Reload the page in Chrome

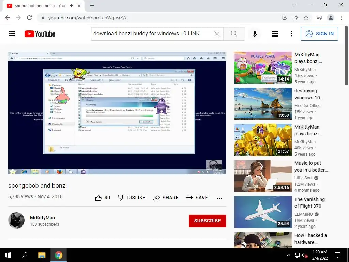(x=29, y=18)
